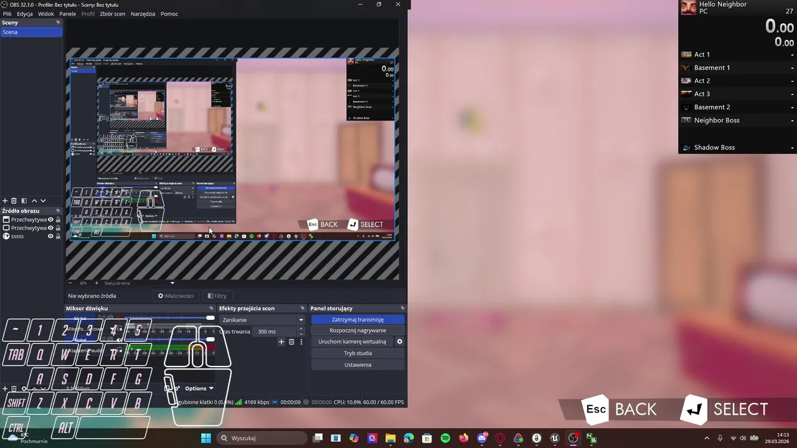
Task: Open the Pomoc menu
Action: click(x=169, y=14)
